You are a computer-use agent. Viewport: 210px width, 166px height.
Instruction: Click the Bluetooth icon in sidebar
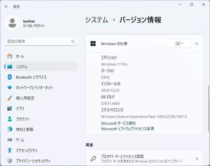(10, 77)
